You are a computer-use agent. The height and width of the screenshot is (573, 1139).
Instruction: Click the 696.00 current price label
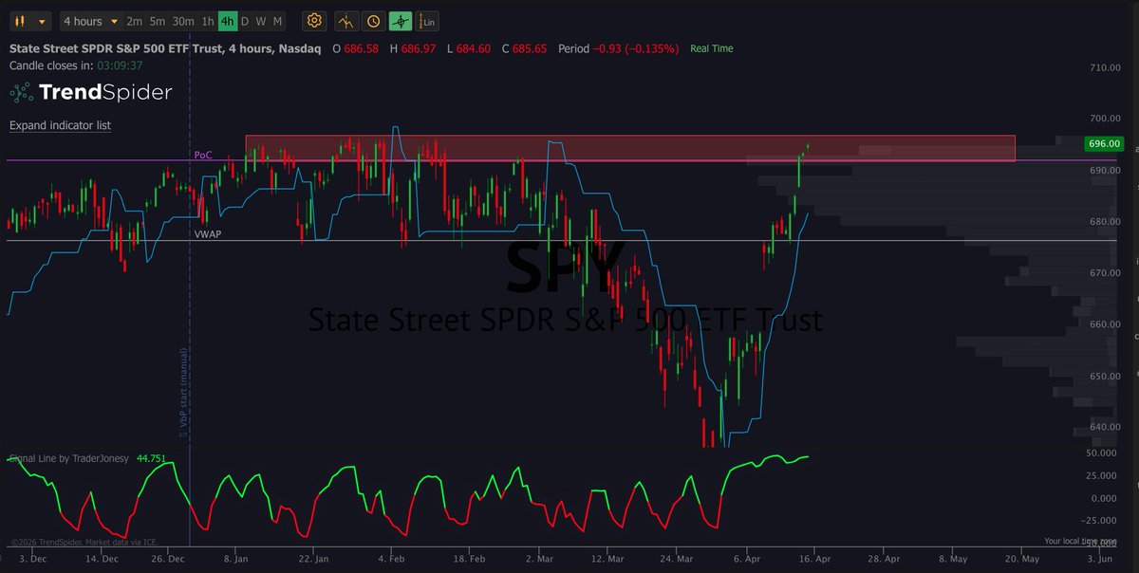pyautogui.click(x=1103, y=144)
